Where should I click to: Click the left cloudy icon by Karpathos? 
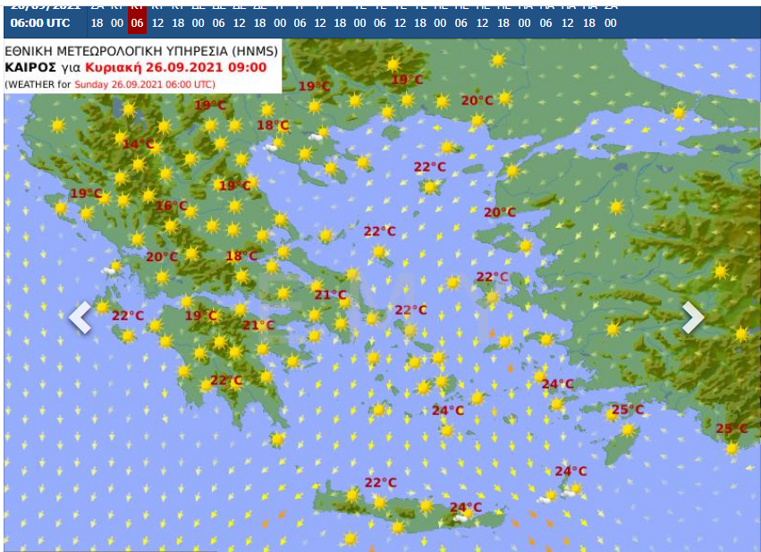[547, 497]
